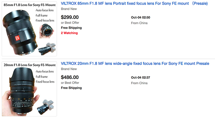The image size is (215, 117).
Task: Click the small camera image in the 85mm thumbnail
Action: click(x=47, y=49)
